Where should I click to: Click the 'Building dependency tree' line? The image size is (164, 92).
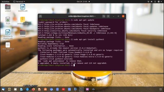tap(51, 44)
